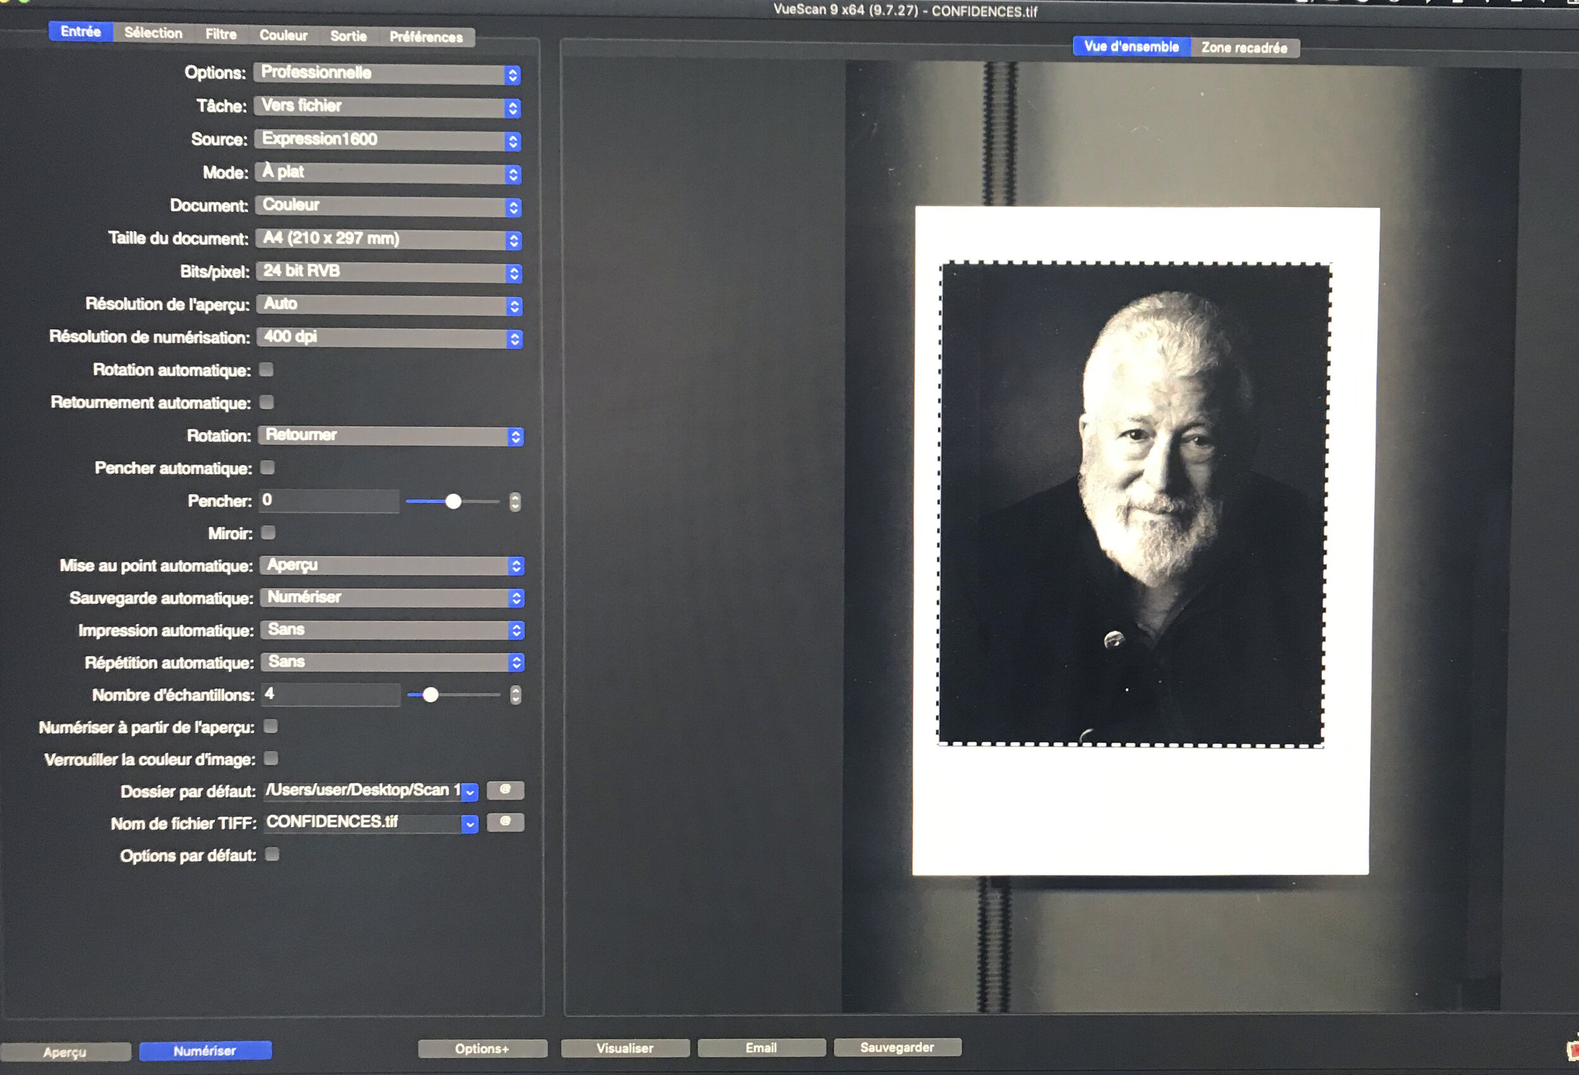Open the TIFF filename history dropdown arrow
1579x1075 pixels.
pos(469,824)
